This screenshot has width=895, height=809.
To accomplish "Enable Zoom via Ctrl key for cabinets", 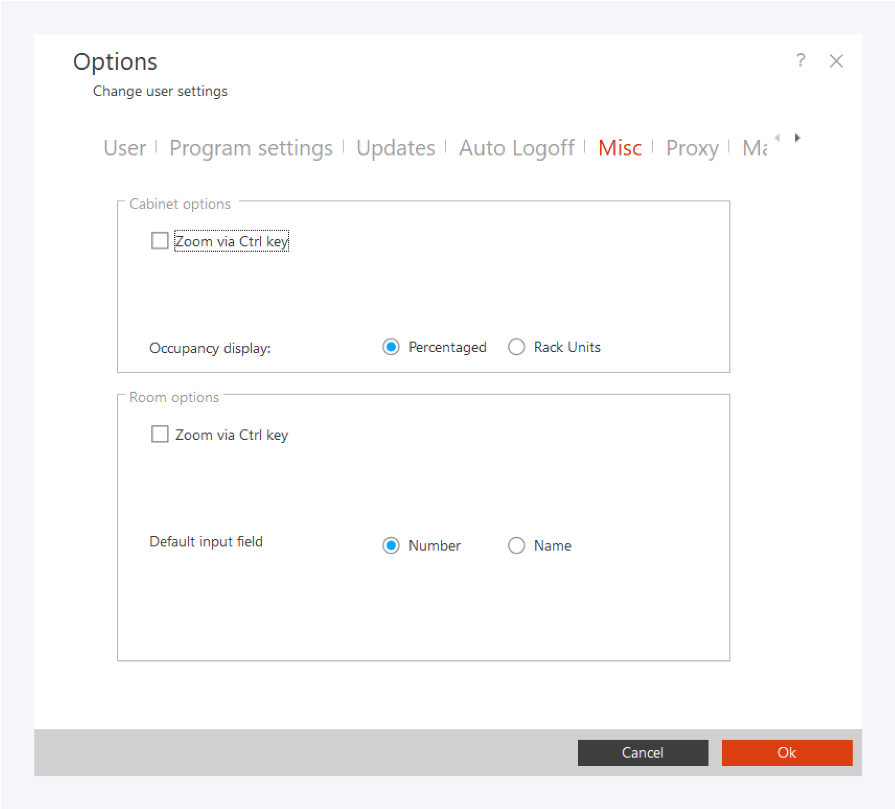I will 160,241.
